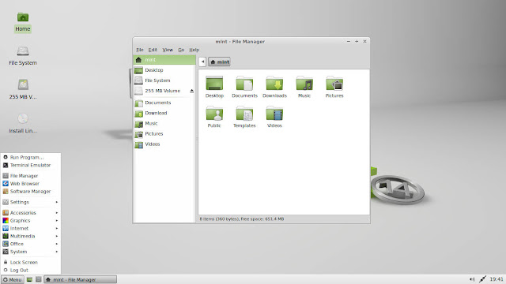Choose Log Out from the menu

pyautogui.click(x=31, y=270)
